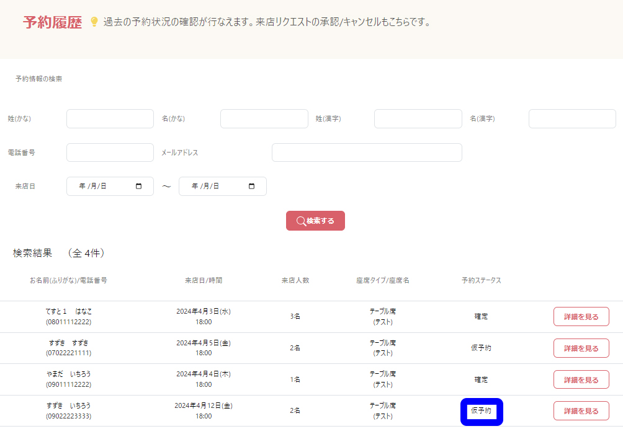Open the calendar picker on the end 来店日 field

coord(251,186)
